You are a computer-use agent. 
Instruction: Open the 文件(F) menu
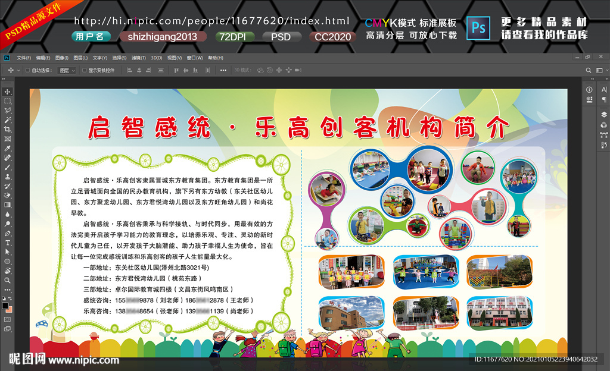point(24,58)
